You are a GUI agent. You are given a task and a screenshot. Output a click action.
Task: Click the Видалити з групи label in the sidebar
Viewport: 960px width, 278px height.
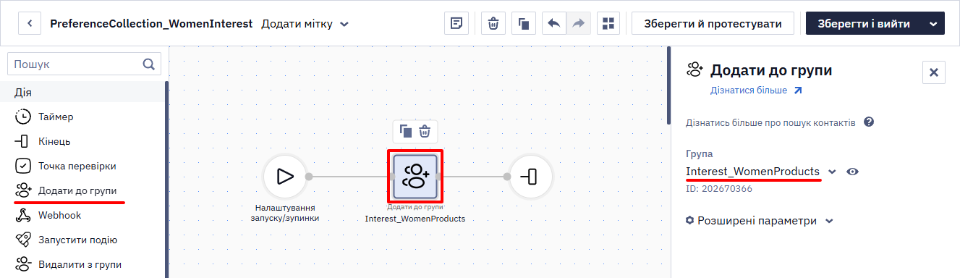[x=80, y=264]
